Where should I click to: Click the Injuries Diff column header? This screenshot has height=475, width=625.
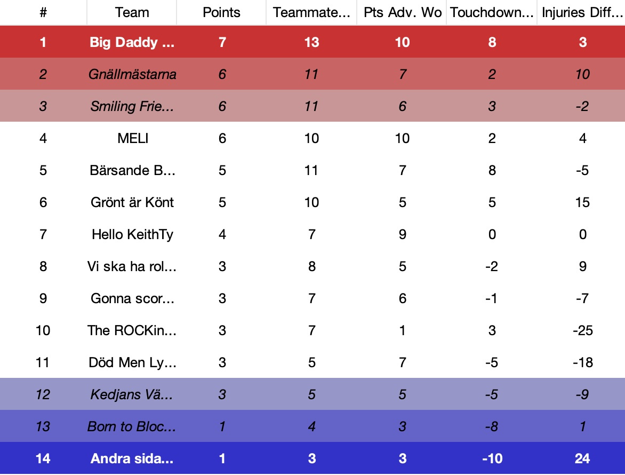click(582, 12)
